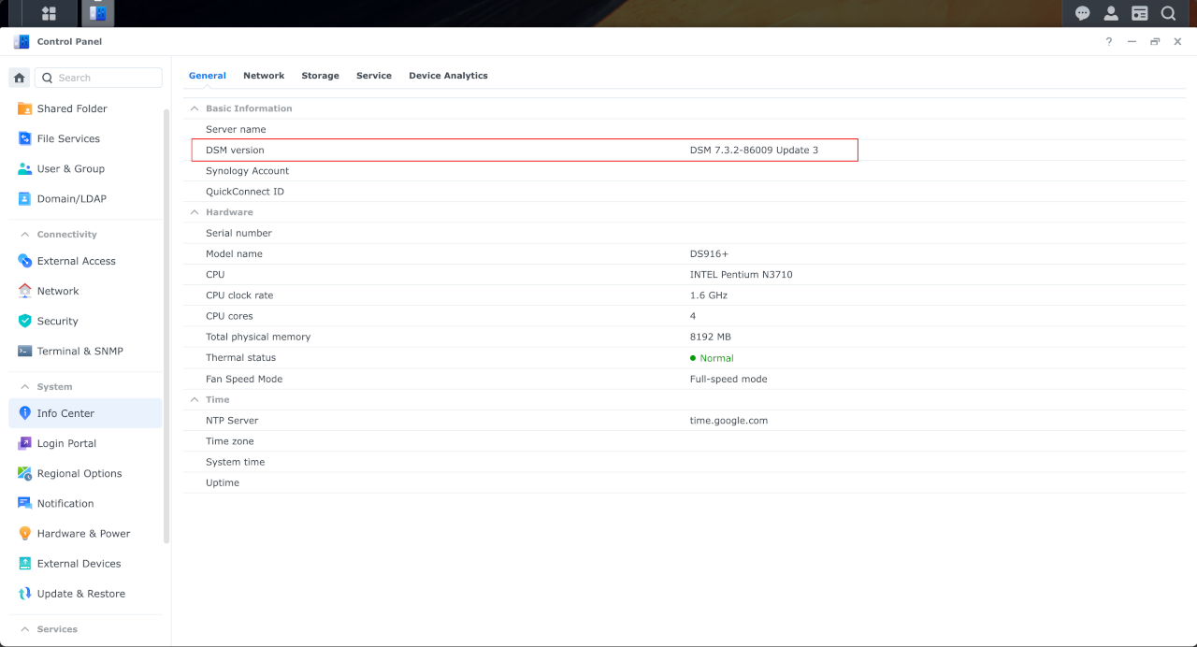Collapse the Connectivity sidebar group
Image resolution: width=1197 pixels, height=647 pixels.
[x=25, y=234]
